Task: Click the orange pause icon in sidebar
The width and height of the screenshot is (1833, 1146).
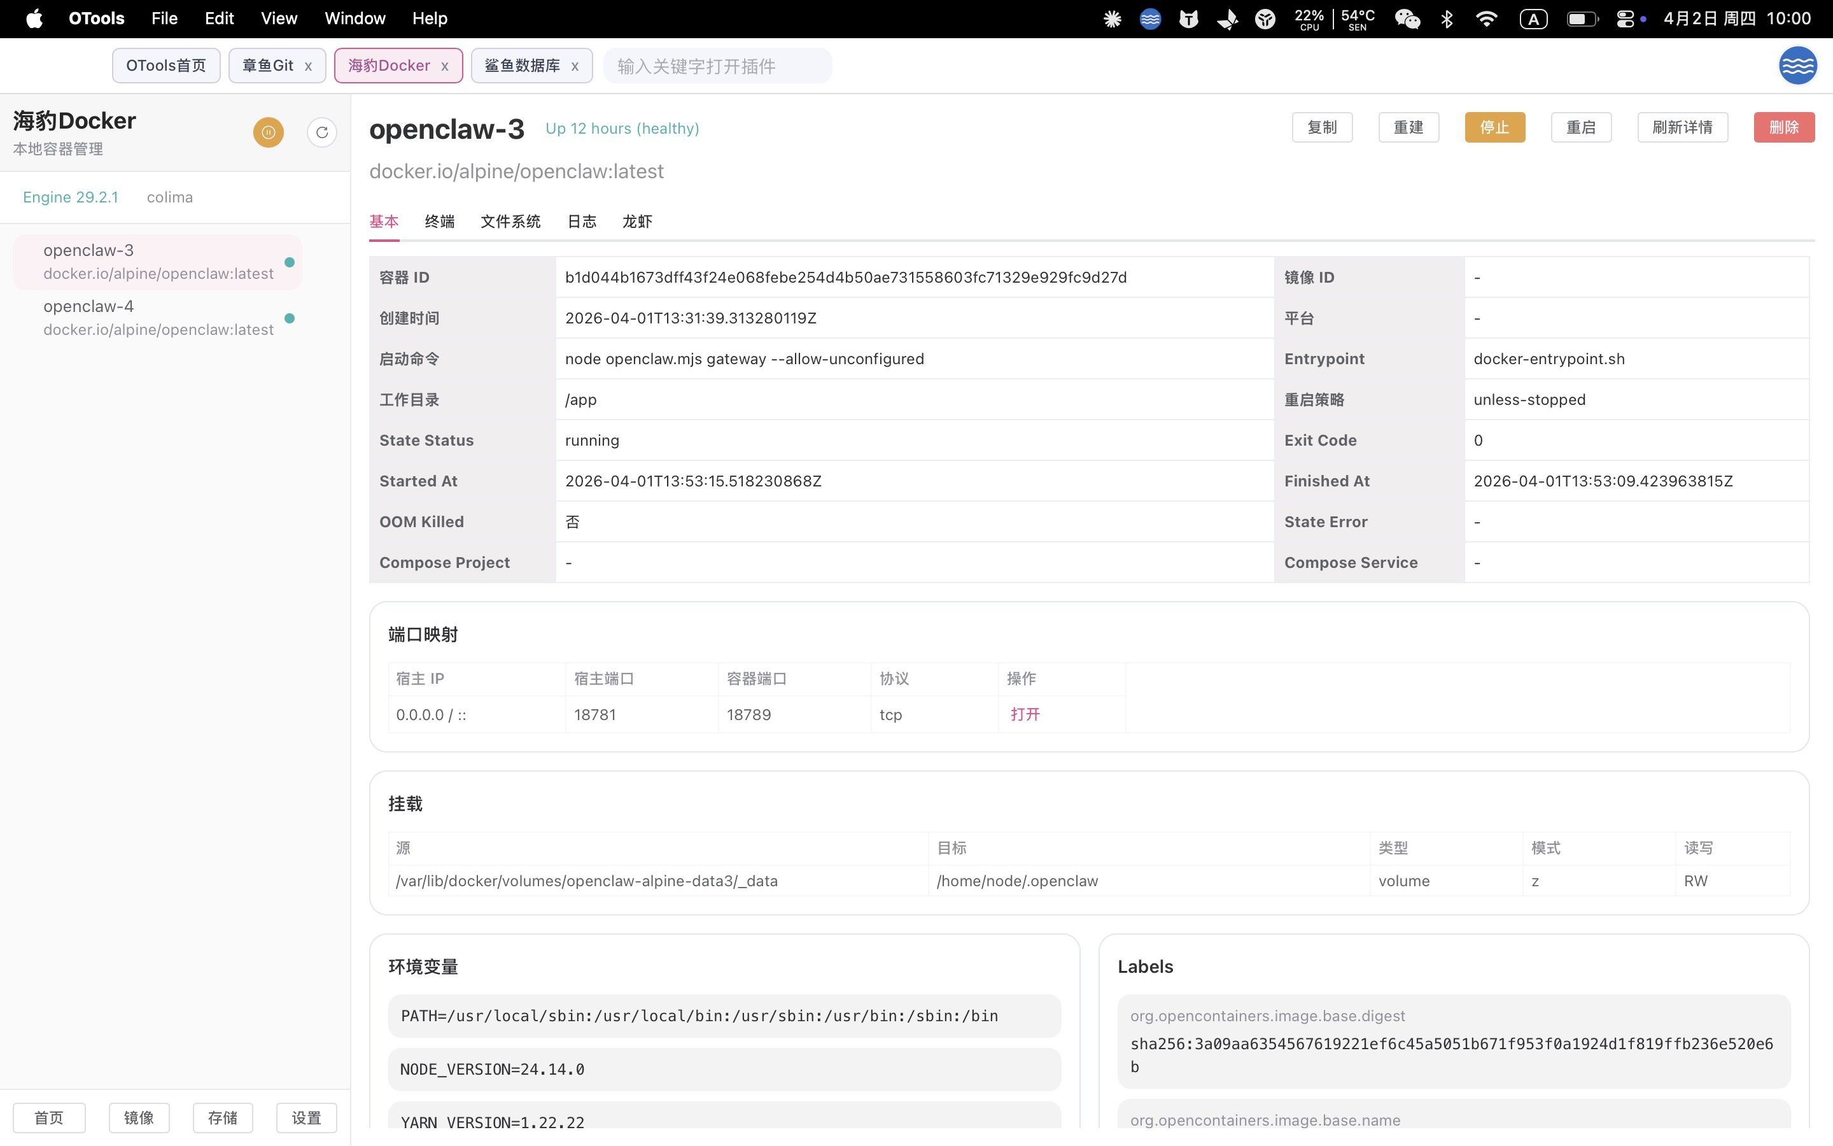Action: coord(268,132)
